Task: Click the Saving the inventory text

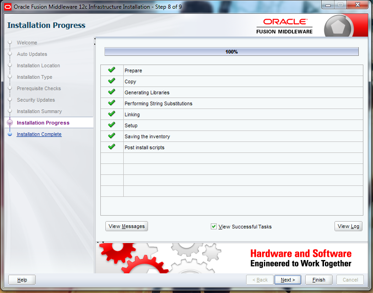Action: [147, 136]
